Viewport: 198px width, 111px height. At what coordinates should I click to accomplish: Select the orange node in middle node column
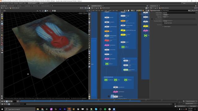(123, 21)
